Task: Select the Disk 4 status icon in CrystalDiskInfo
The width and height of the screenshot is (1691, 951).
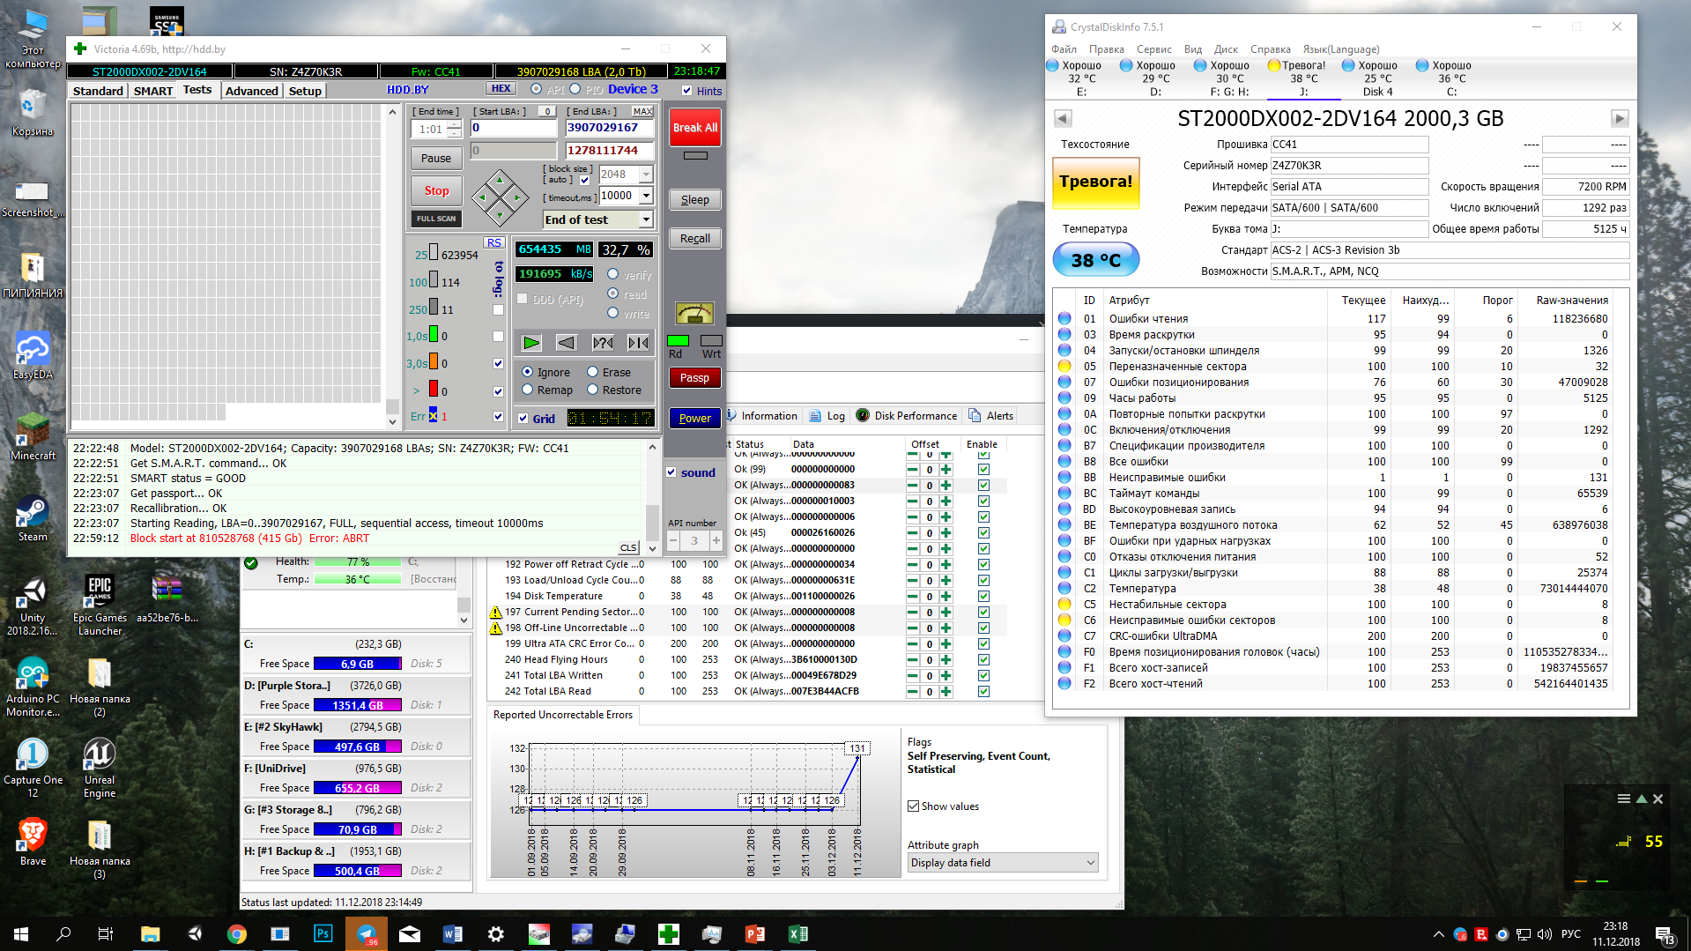Action: pos(1347,65)
